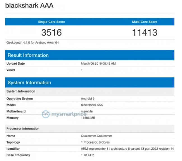Image resolution: width=182 pixels, height=161 pixels.
Task: Click the 'Qualcomm Qualcomm' value
Action: 96,136
